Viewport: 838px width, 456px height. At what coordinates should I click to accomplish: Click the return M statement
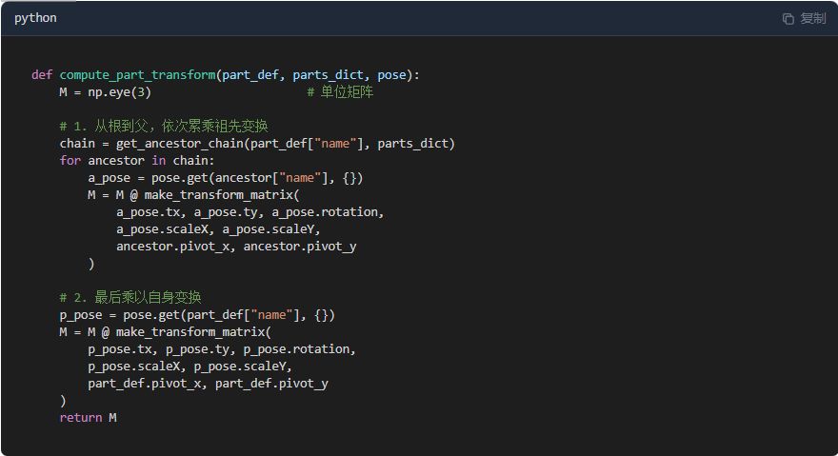(89, 418)
